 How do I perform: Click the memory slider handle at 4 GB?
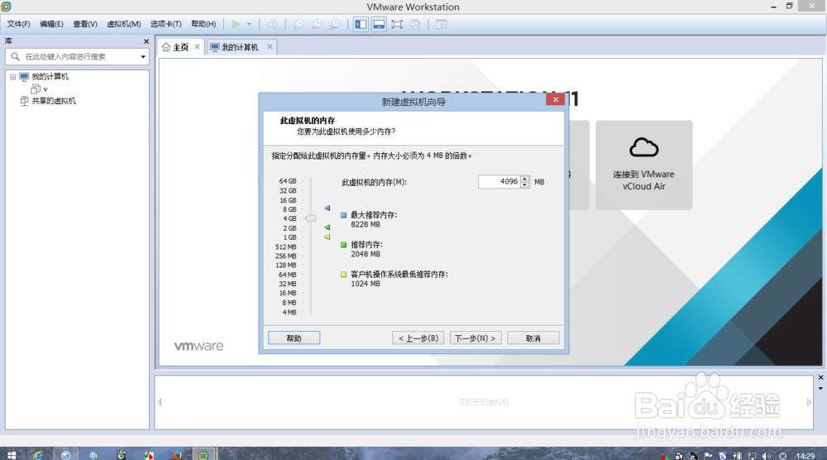click(x=311, y=218)
